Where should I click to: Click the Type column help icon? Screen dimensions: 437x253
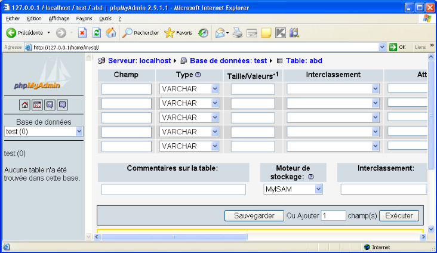tap(198, 75)
